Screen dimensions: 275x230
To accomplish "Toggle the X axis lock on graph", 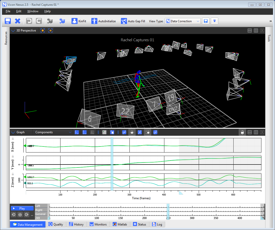I will click(13, 138).
